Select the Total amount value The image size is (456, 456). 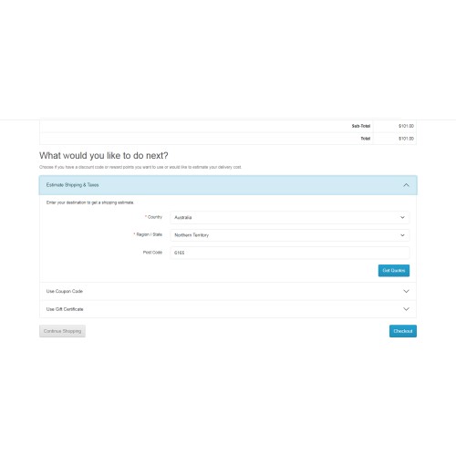tap(406, 139)
